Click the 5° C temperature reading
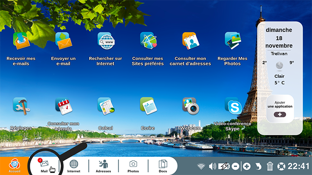Image resolution: width=312 pixels, height=175 pixels. coord(279,83)
